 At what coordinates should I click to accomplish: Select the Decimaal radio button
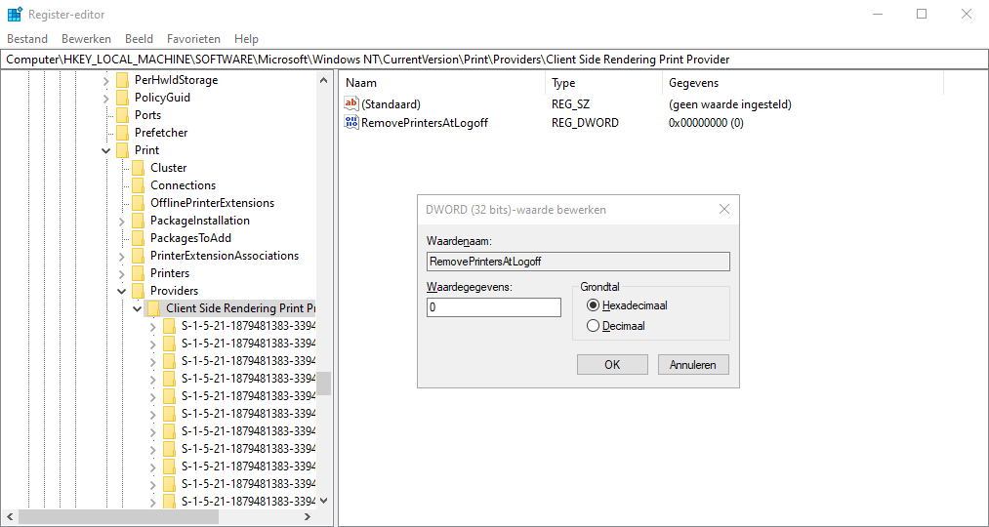(593, 326)
